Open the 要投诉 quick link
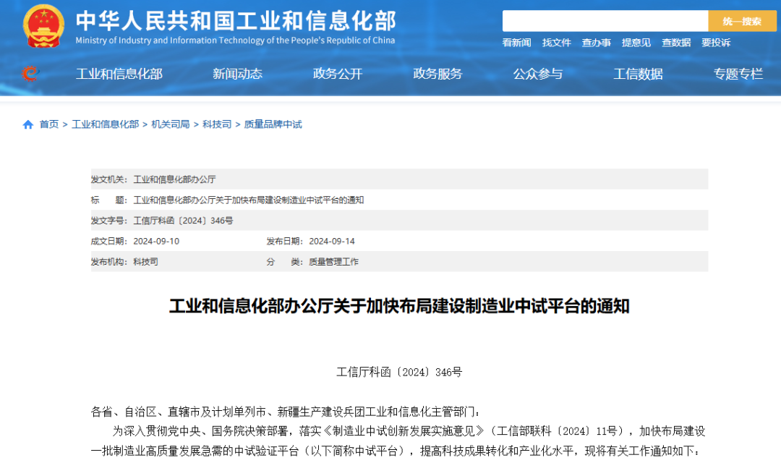The height and width of the screenshot is (463, 781). coord(715,43)
